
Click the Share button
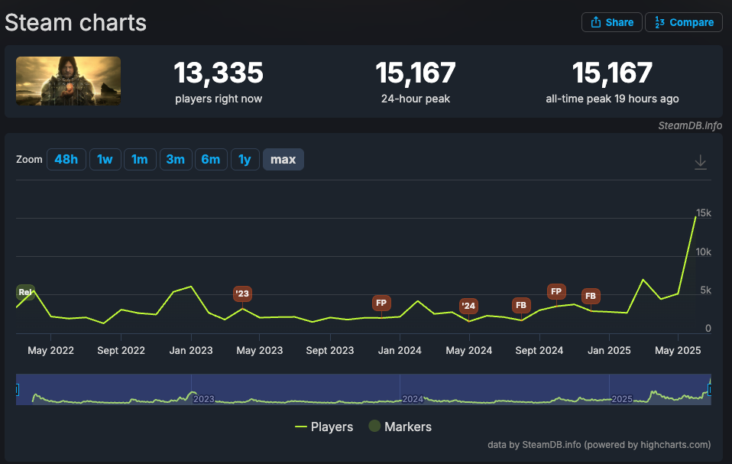tap(611, 22)
